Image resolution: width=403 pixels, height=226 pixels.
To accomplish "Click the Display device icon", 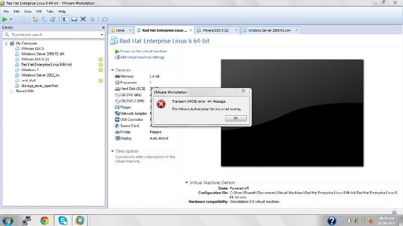I will (x=117, y=138).
